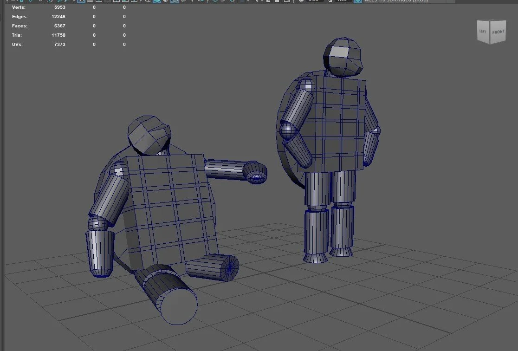Image resolution: width=518 pixels, height=351 pixels.
Task: Click the Edges count value 12246
Action: 58,17
